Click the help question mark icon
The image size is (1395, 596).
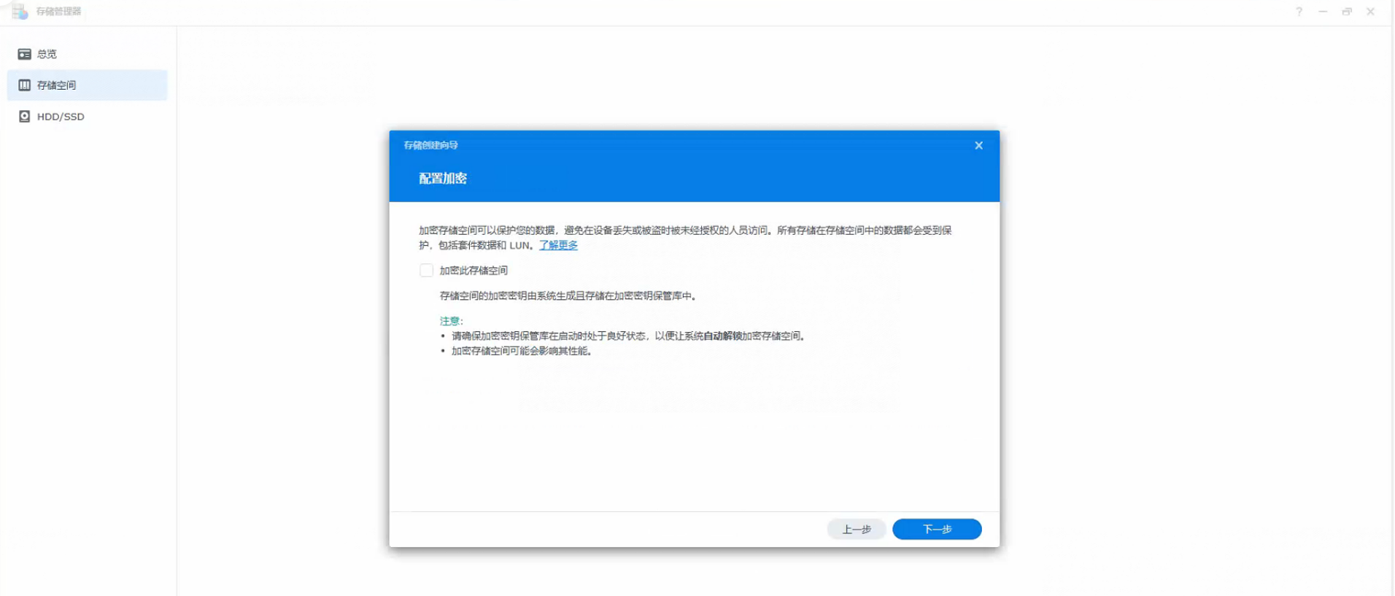1299,12
